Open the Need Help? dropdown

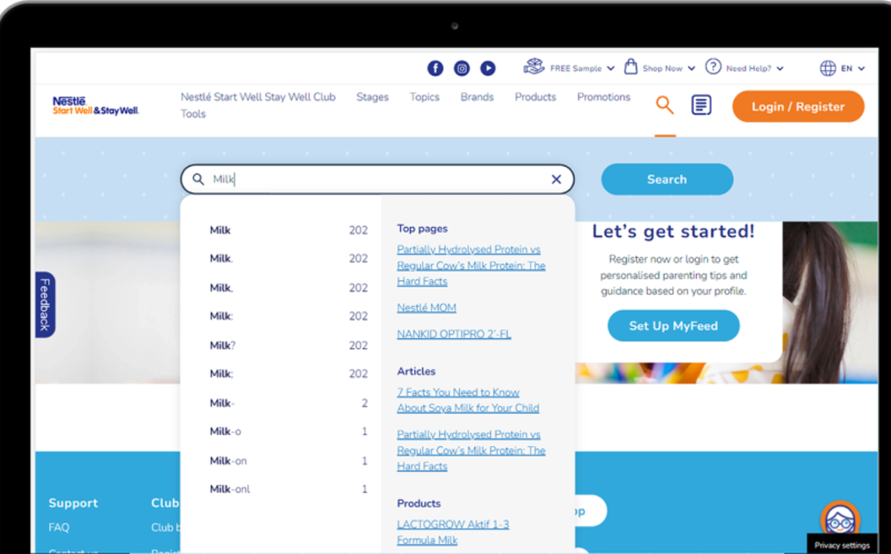pyautogui.click(x=745, y=68)
